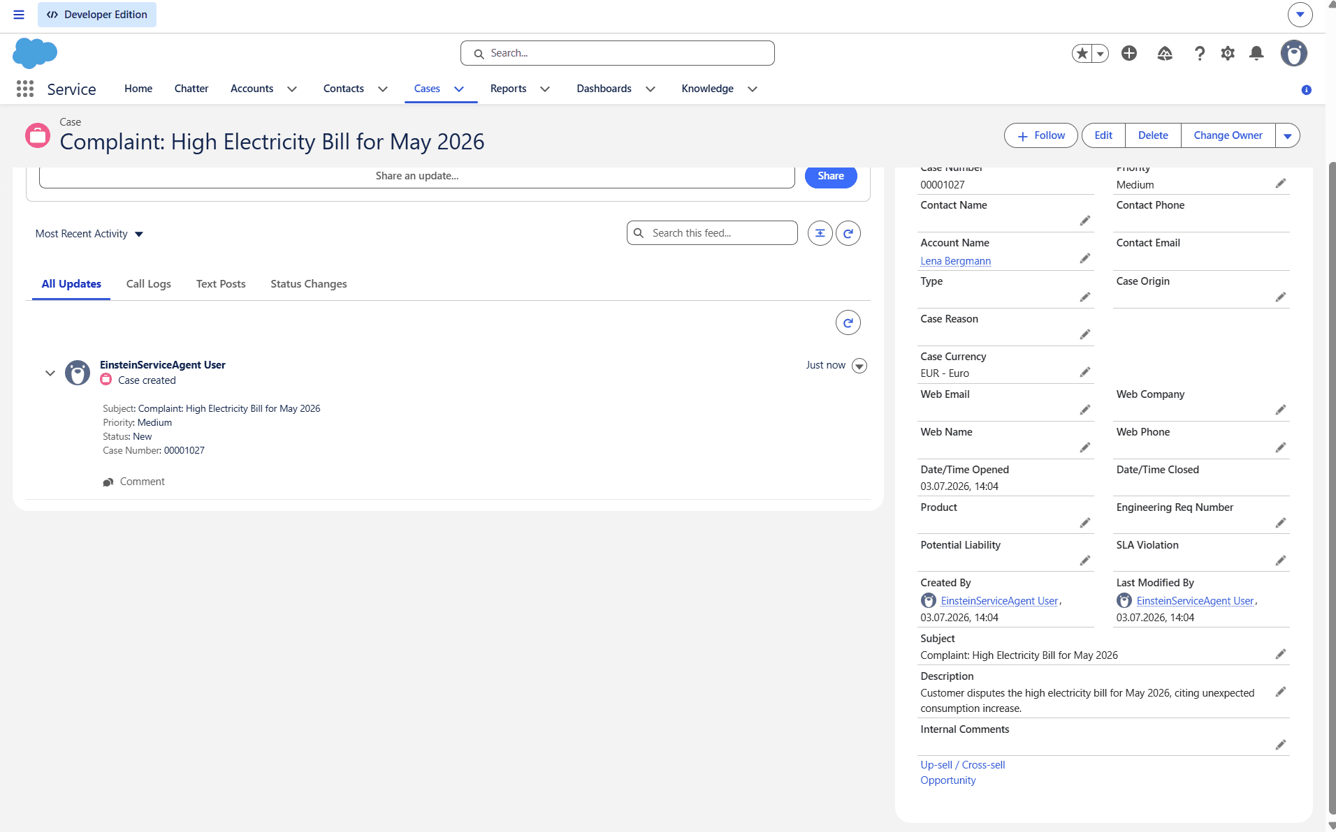Open more case actions dropdown

pos(1287,136)
